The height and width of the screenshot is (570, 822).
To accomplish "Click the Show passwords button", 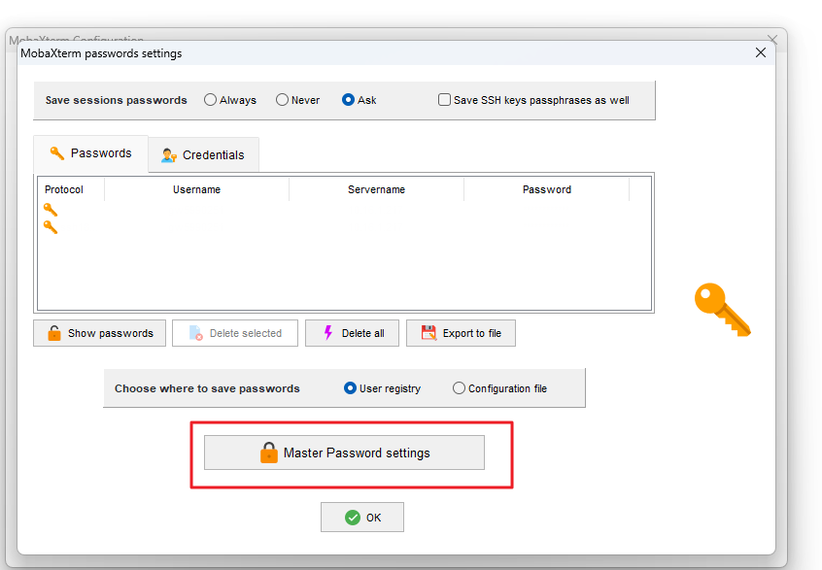I will [100, 333].
